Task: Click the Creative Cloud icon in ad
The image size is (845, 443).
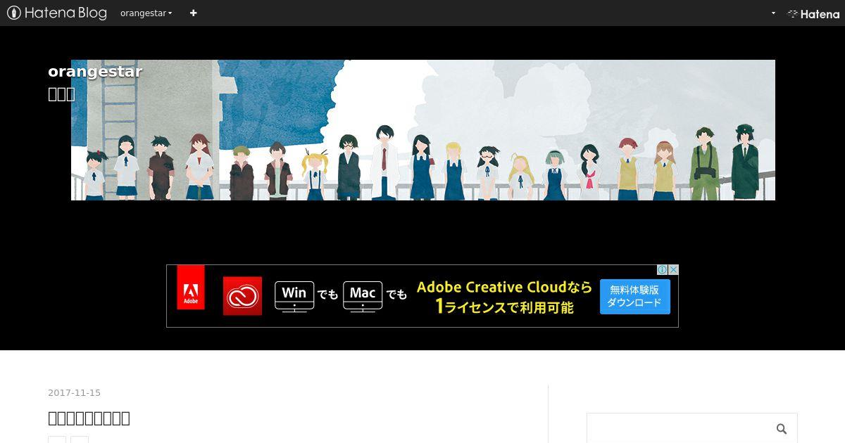Action: [x=242, y=296]
